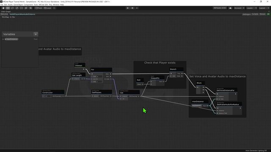Start Play mode with the Play button

[x=128, y=8]
